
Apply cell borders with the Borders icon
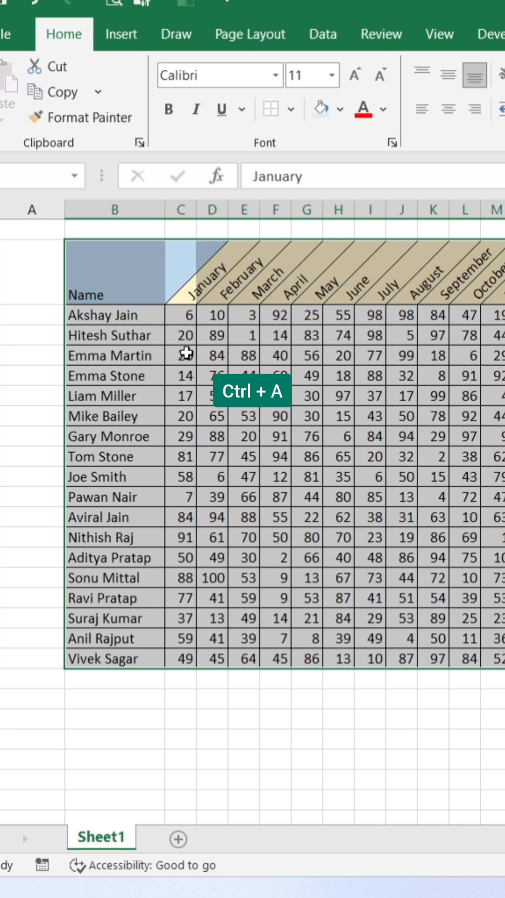click(271, 109)
